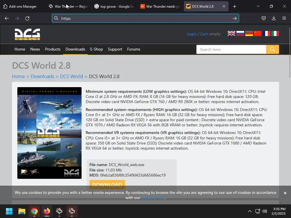291x218 pixels.
Task: Click the Login link
Action: click(x=191, y=34)
